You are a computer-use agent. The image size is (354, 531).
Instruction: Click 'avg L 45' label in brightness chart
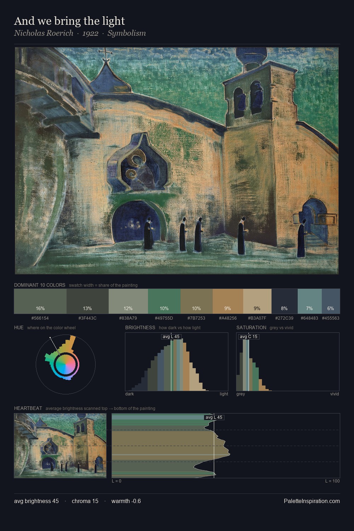pos(171,337)
